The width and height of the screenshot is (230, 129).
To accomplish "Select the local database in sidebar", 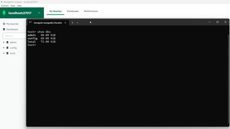I will click(x=13, y=53).
